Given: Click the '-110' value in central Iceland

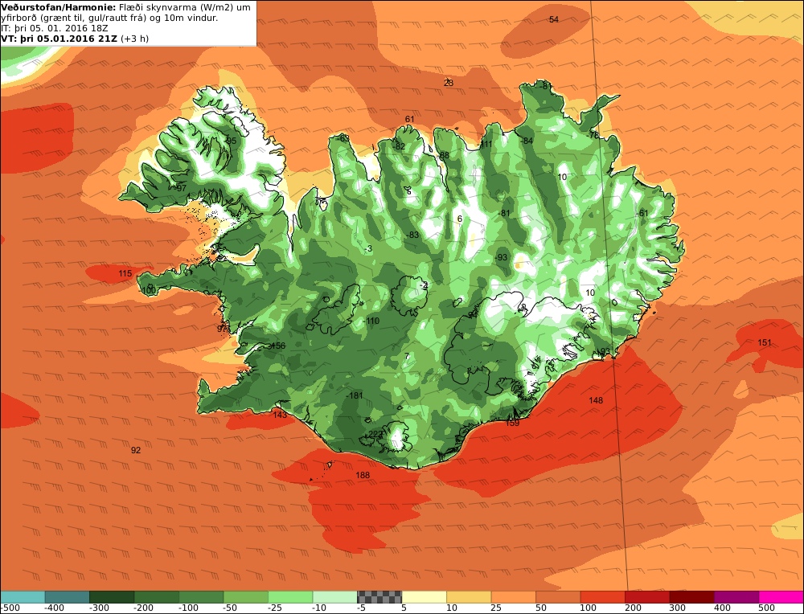Looking at the screenshot, I should [x=371, y=321].
